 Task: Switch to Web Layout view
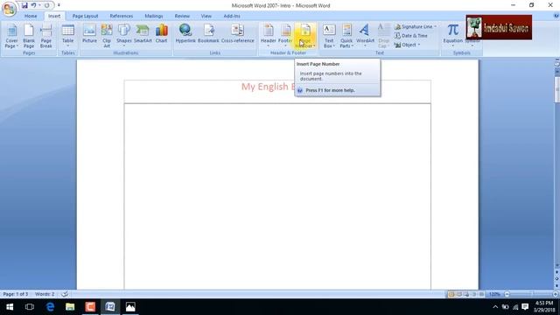click(x=466, y=294)
